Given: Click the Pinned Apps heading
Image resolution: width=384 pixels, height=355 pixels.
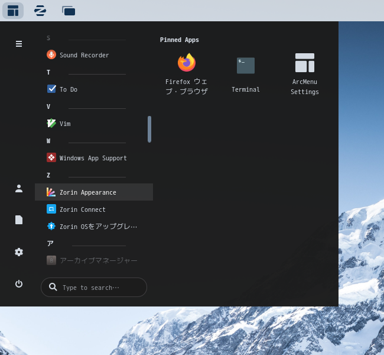Looking at the screenshot, I should (179, 40).
